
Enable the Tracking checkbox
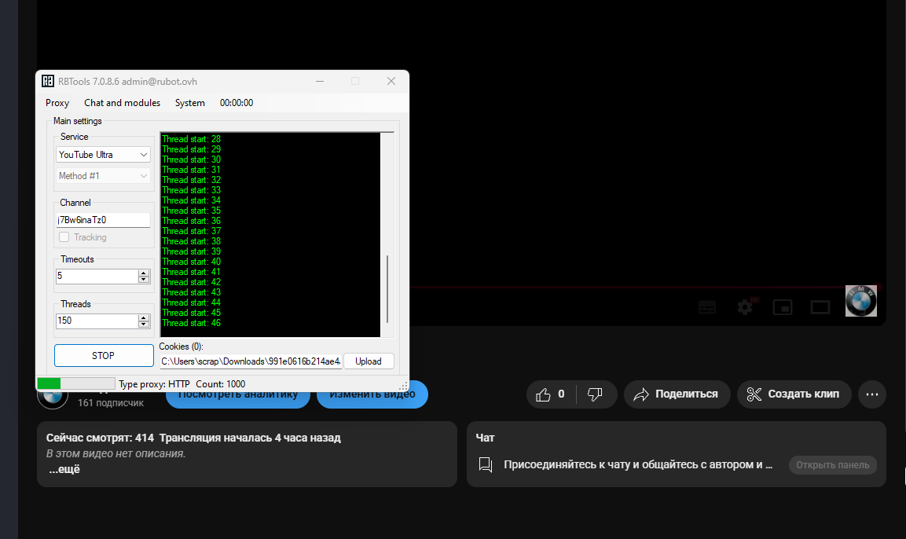click(64, 237)
